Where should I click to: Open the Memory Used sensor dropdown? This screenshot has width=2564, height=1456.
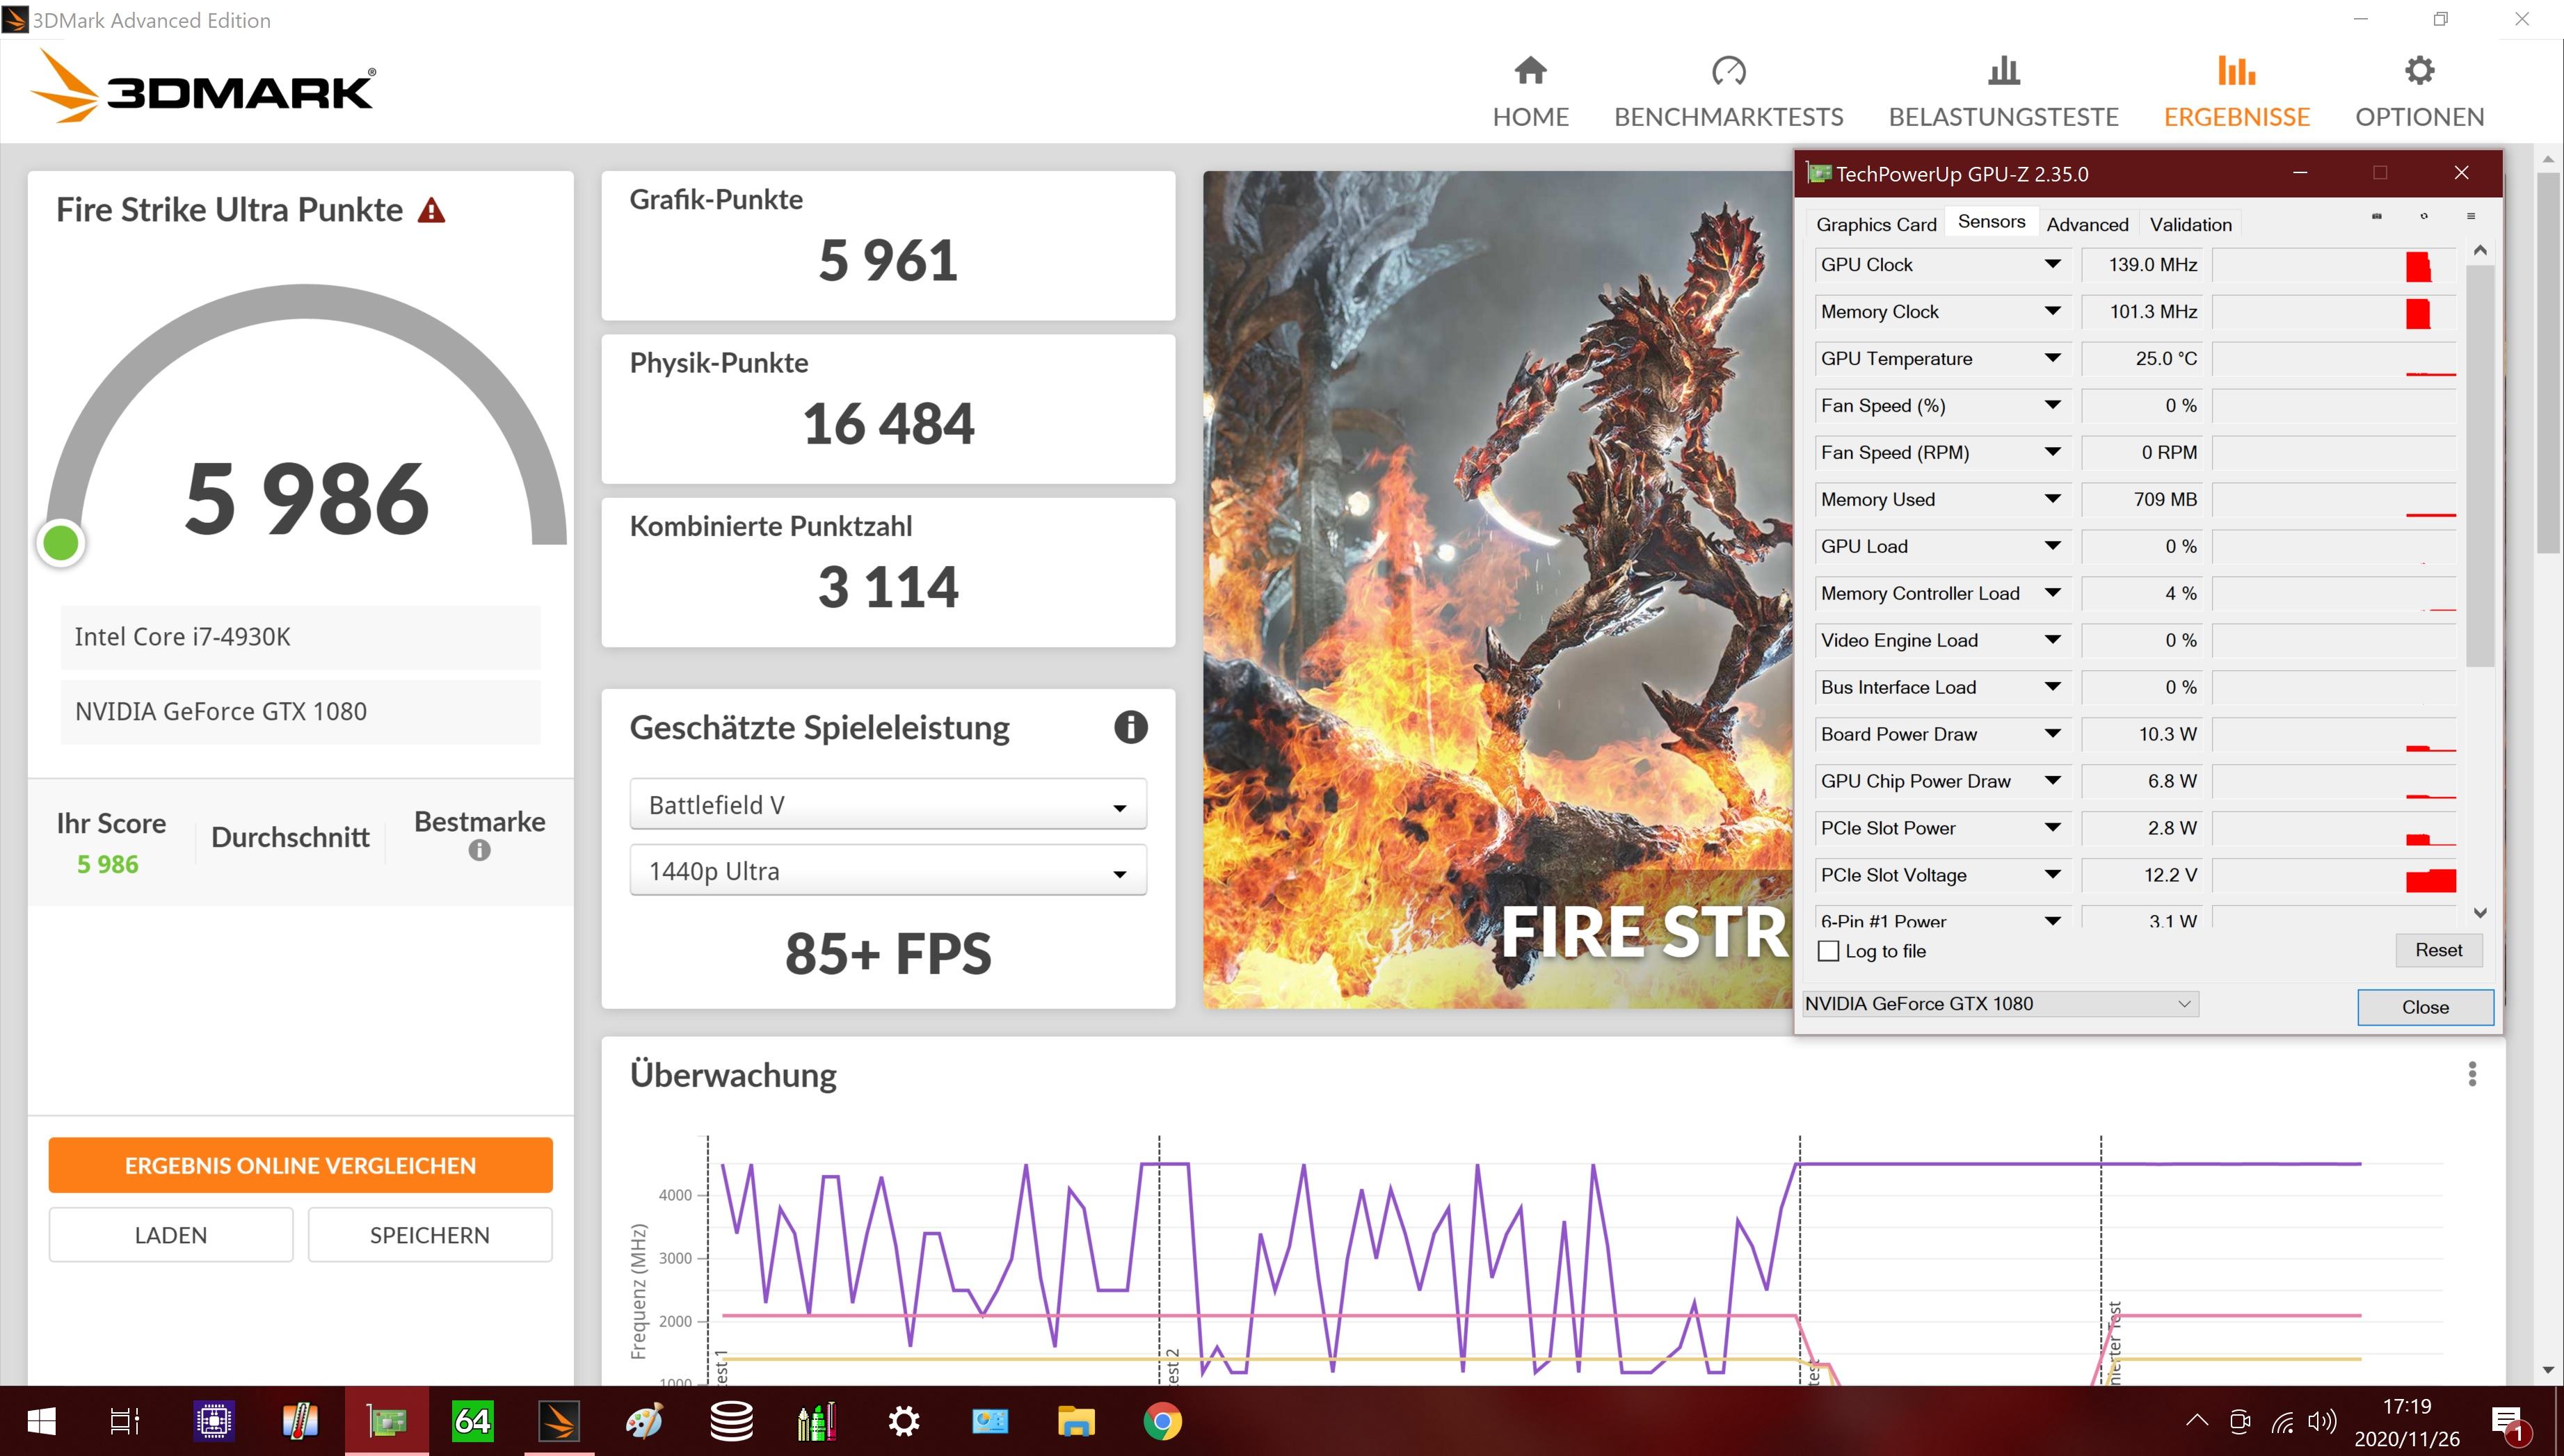click(x=2052, y=499)
